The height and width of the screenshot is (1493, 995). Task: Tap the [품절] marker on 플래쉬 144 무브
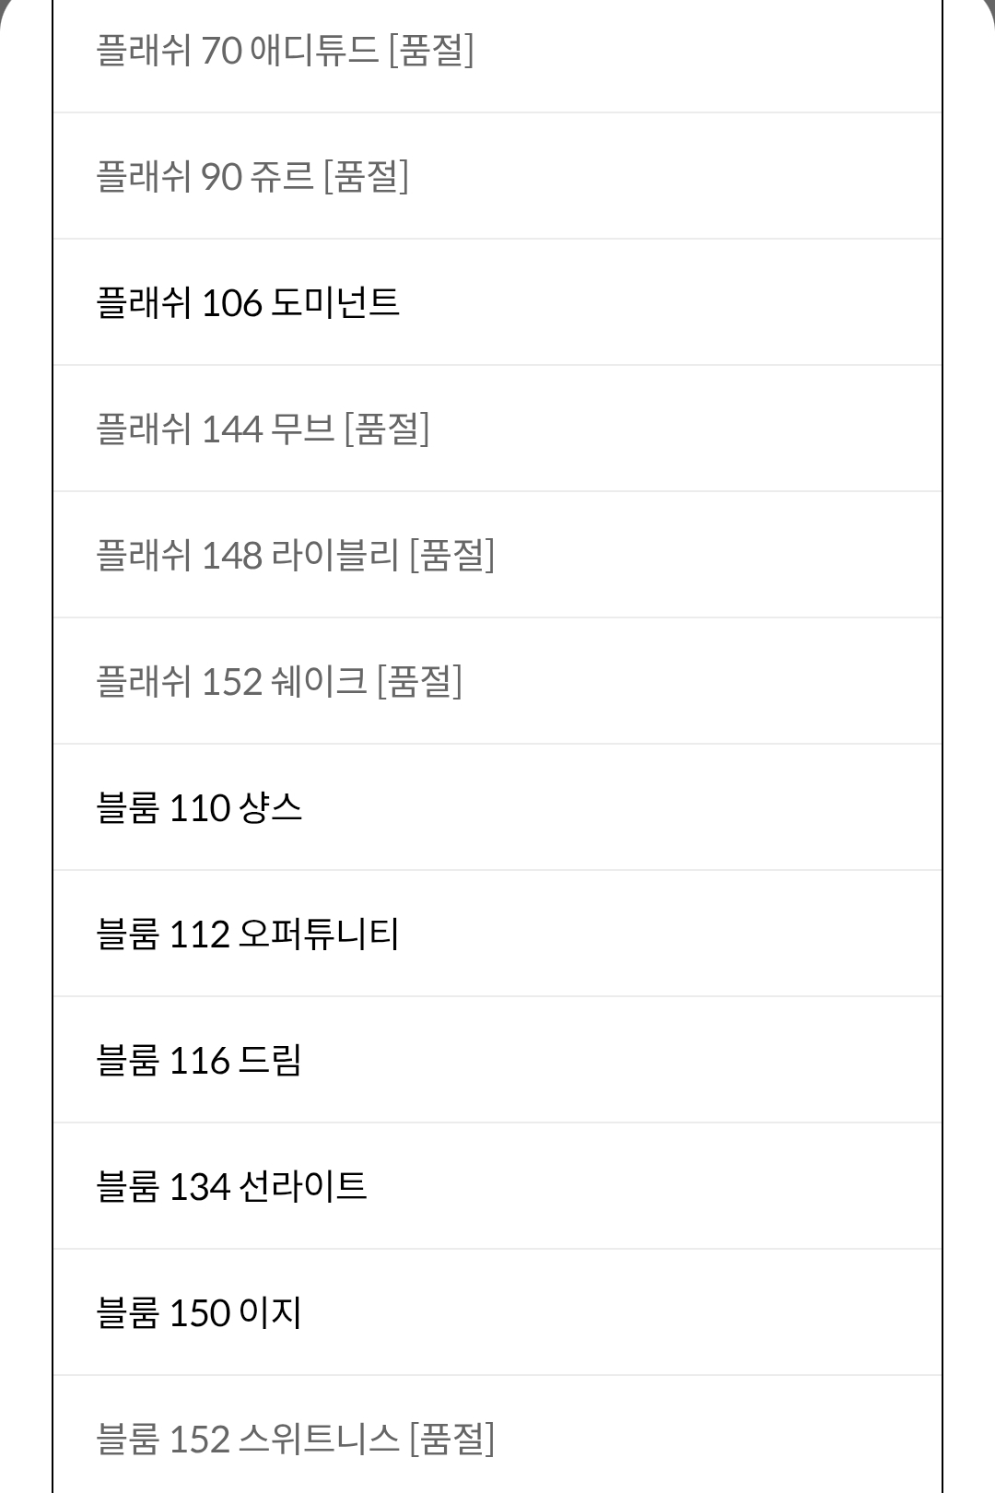(x=387, y=429)
